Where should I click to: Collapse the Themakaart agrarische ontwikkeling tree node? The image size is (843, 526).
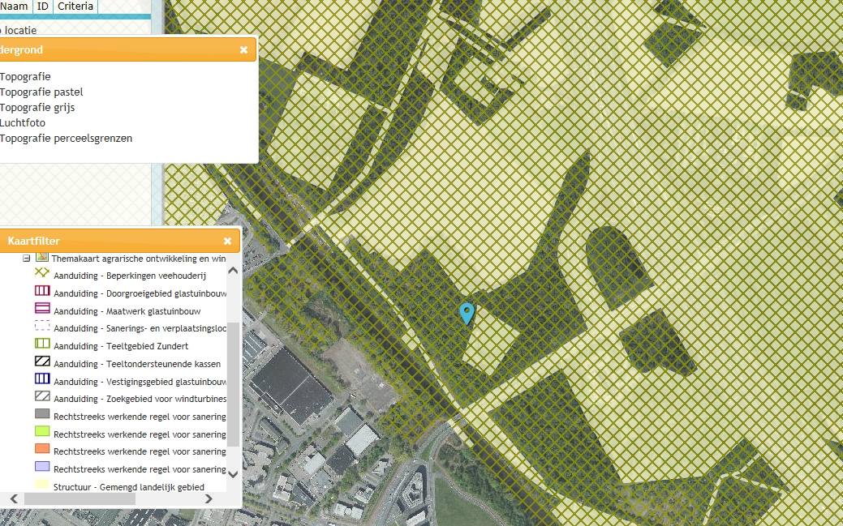tap(26, 259)
